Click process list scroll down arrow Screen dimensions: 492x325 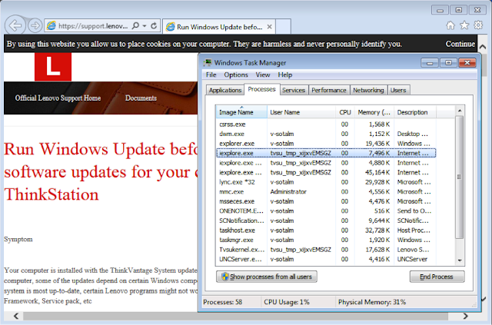click(460, 260)
